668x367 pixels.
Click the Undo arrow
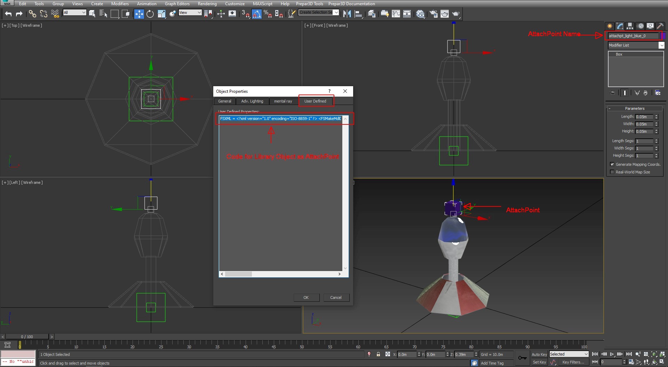[x=8, y=14]
